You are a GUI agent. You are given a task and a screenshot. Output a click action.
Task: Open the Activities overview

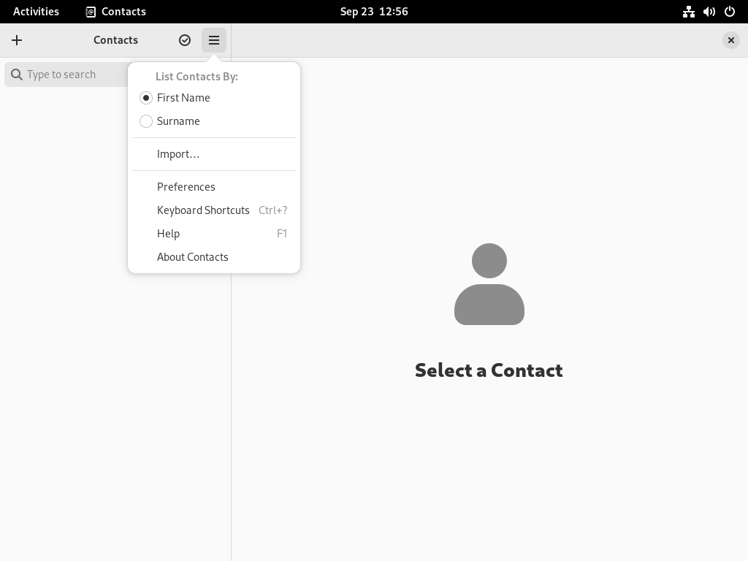coord(37,12)
